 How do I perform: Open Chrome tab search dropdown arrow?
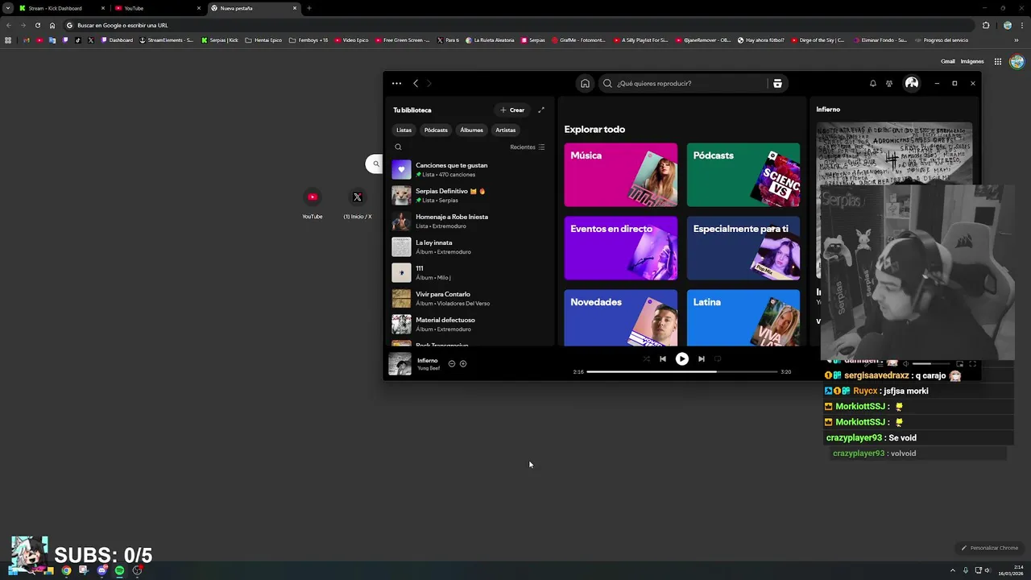point(8,8)
